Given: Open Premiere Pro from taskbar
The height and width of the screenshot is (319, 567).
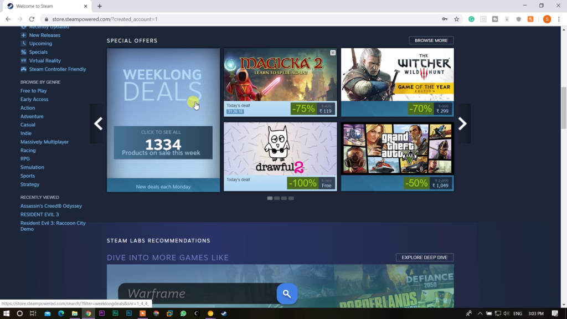Looking at the screenshot, I should pyautogui.click(x=102, y=313).
